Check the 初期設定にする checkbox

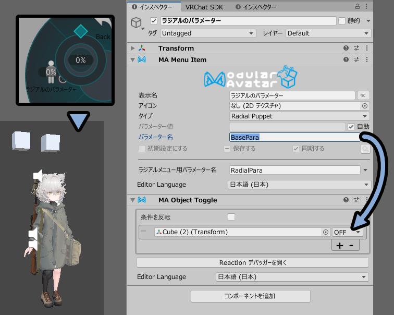click(142, 149)
